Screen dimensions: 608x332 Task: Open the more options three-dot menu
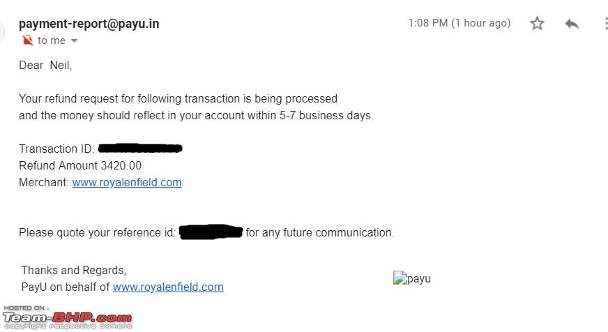606,24
